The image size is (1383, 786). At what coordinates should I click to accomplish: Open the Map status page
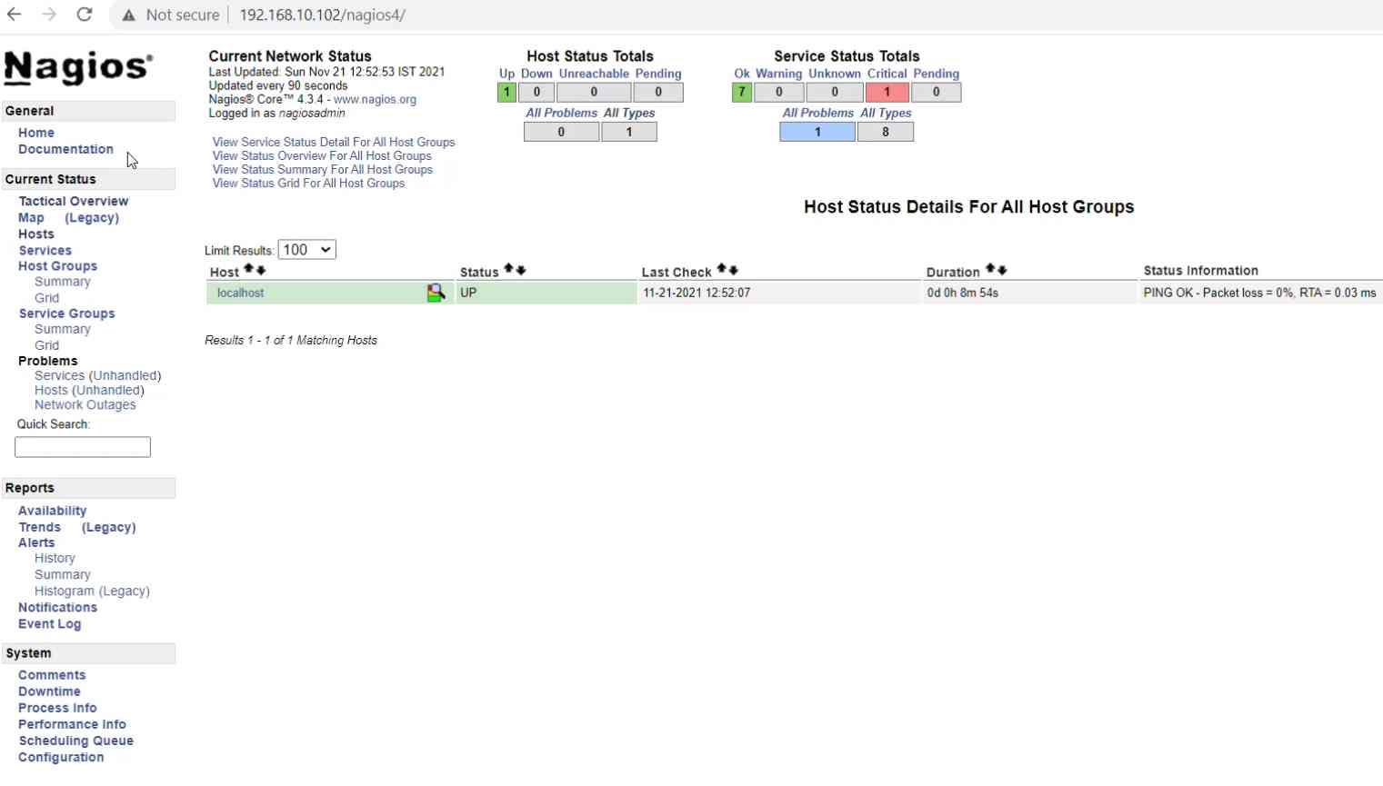tap(31, 217)
